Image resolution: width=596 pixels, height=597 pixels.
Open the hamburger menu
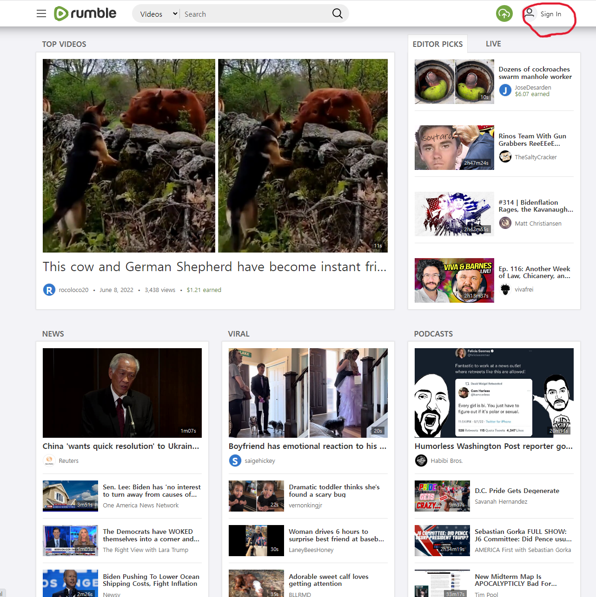pyautogui.click(x=41, y=13)
